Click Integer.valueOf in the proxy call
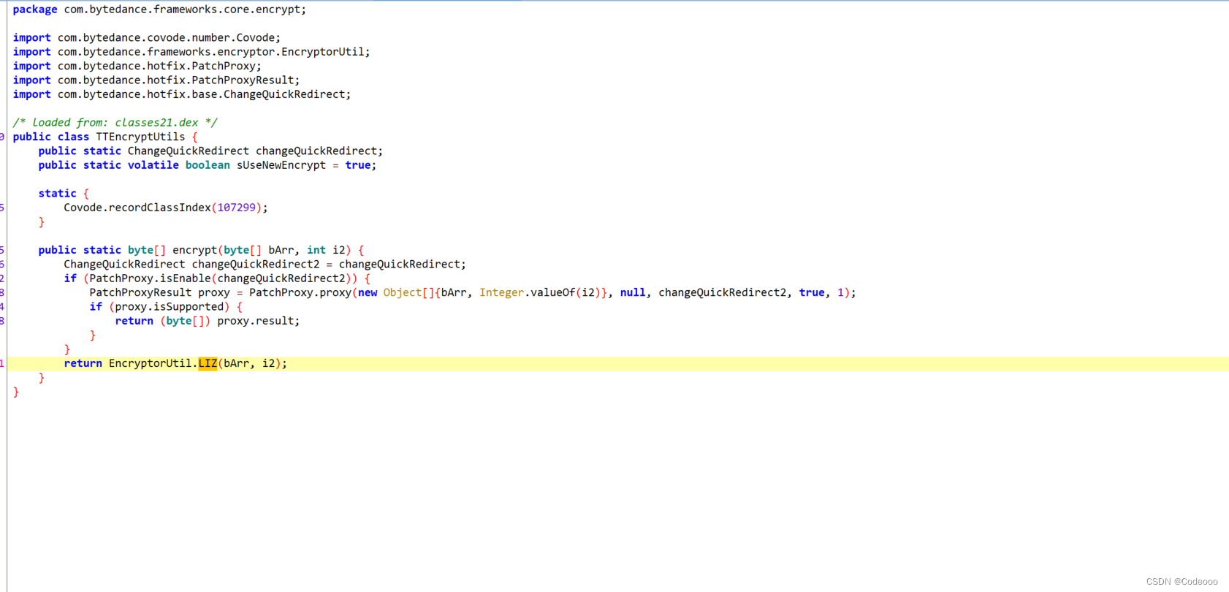Screen dimensions: 1229x592 click(527, 292)
